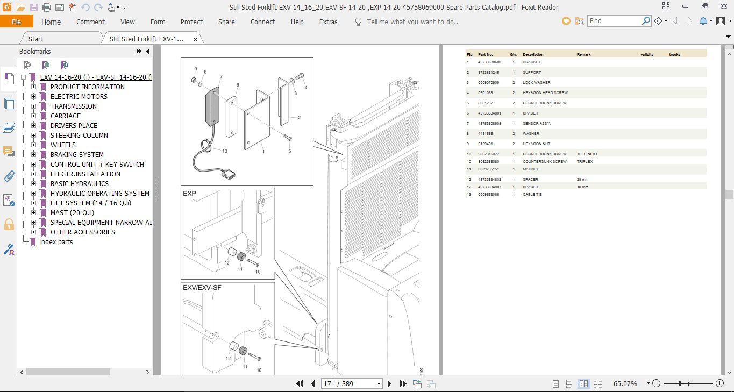734x392 pixels.
Task: Open the Comment ribbon tab
Action: pos(90,22)
